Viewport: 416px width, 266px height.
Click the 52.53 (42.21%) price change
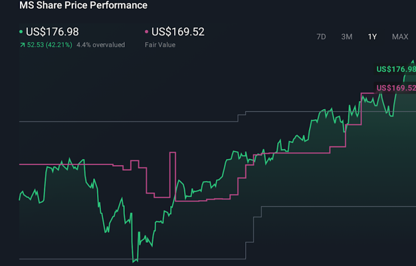[49, 45]
